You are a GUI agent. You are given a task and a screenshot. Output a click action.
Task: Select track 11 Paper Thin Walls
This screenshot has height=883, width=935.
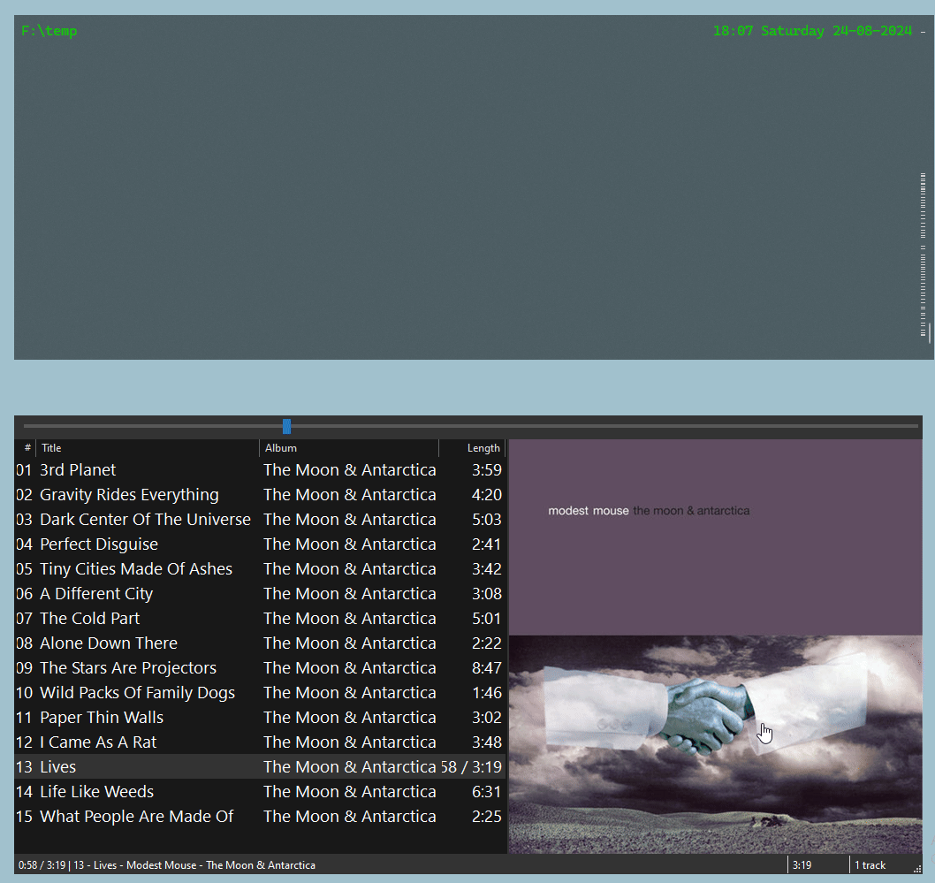(x=260, y=717)
